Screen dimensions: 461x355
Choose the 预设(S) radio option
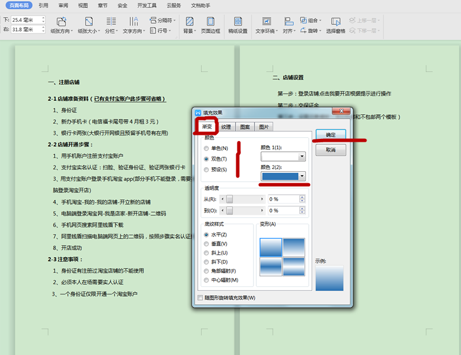point(216,169)
